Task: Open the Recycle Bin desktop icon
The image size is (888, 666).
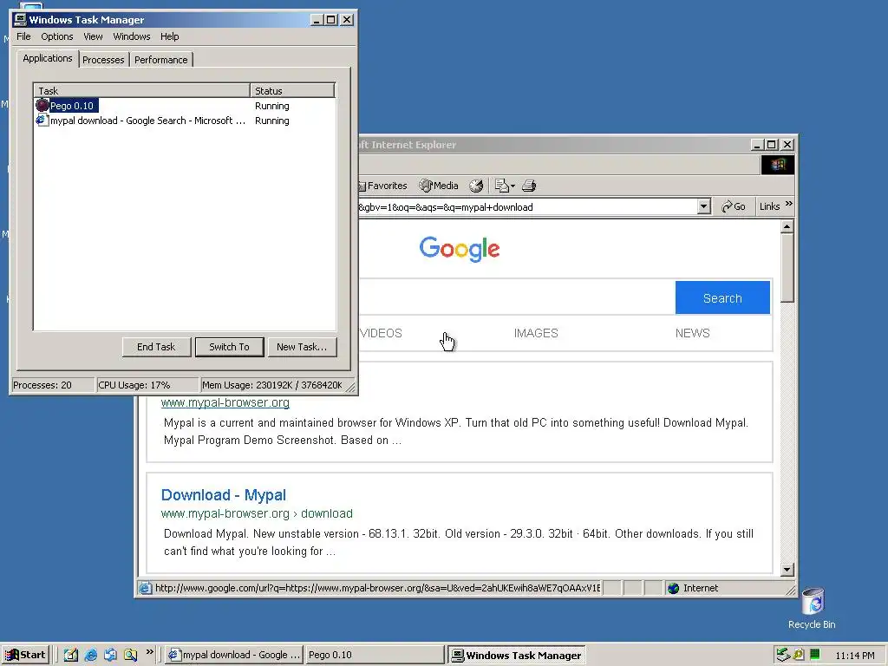Action: tap(812, 608)
